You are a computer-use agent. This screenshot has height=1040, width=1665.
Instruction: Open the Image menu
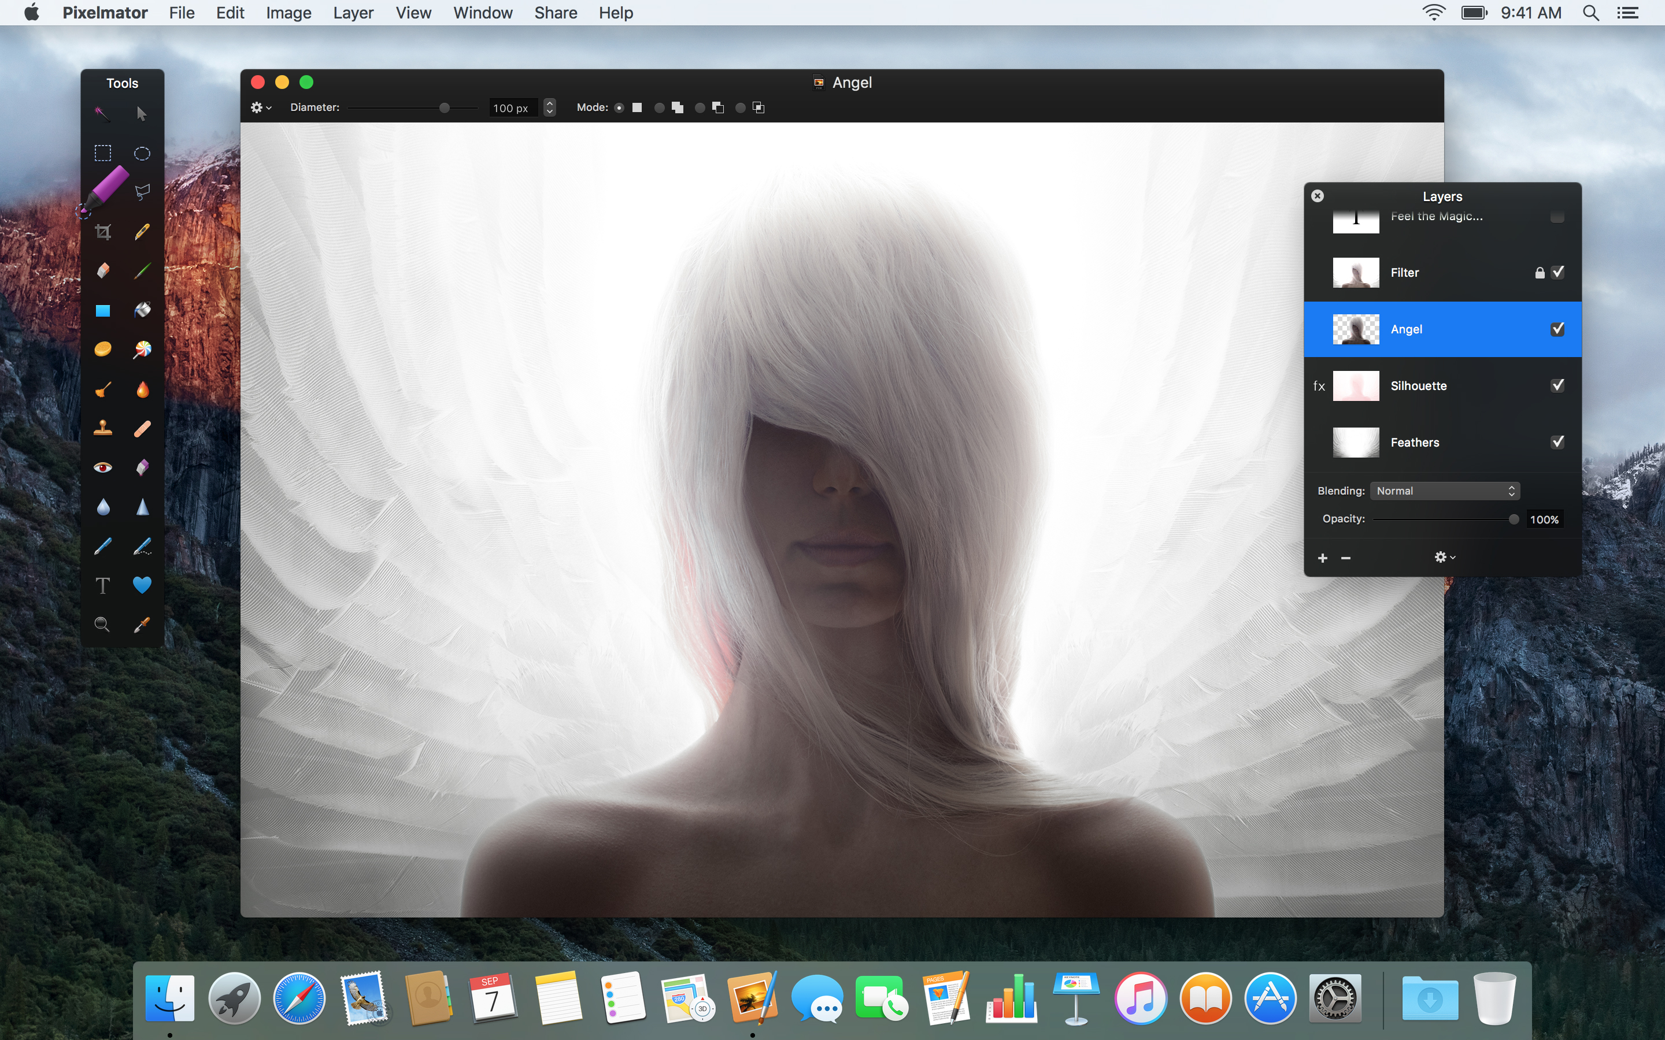click(290, 13)
